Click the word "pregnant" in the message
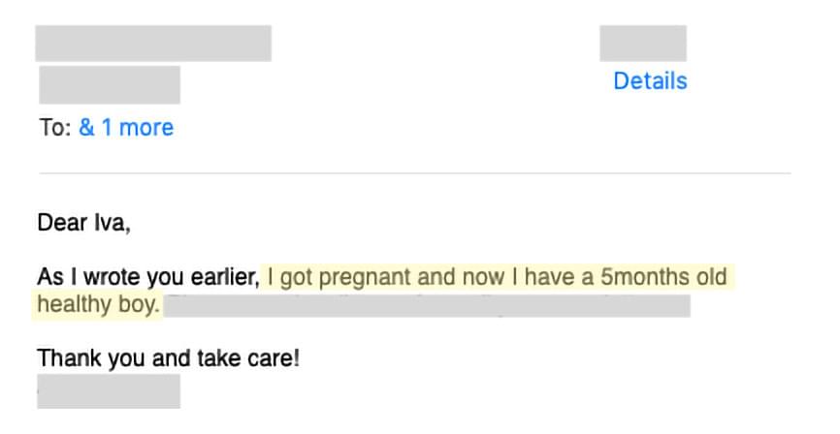Image resolution: width=840 pixels, height=434 pixels. 366,278
